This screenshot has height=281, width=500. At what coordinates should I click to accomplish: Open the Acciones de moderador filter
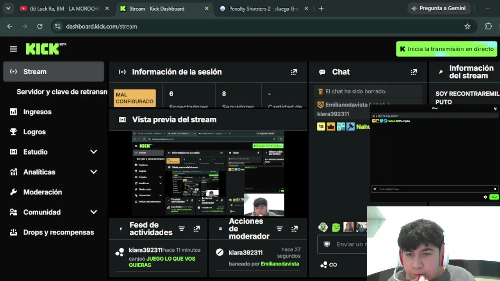coord(279,229)
